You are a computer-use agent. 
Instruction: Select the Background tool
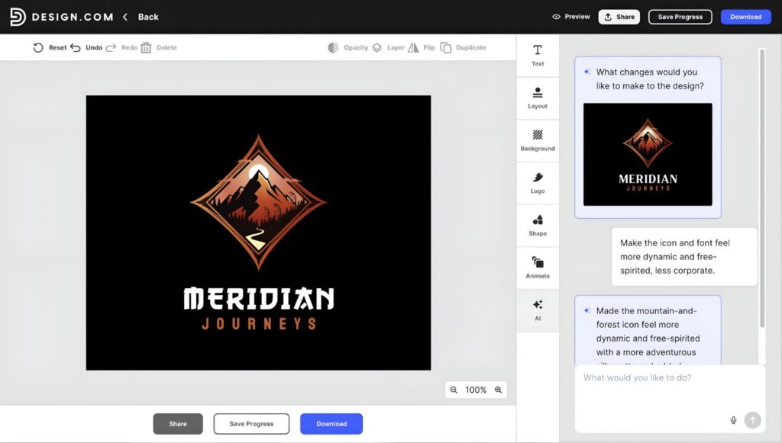[537, 141]
